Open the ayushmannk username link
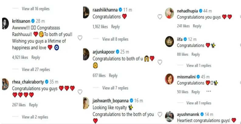Image resolution: width=241 pixels, height=124 pixels. pyautogui.click(x=188, y=115)
